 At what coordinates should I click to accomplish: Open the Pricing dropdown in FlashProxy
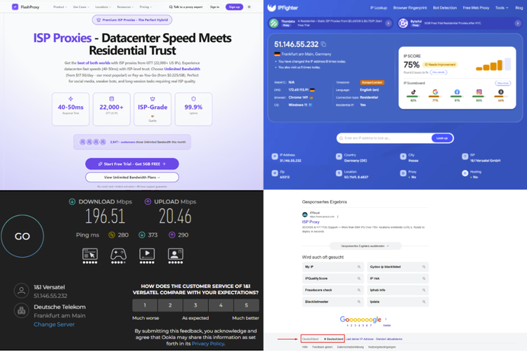[145, 7]
